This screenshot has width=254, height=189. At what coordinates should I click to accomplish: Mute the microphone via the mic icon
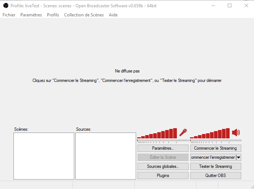pyautogui.click(x=183, y=133)
